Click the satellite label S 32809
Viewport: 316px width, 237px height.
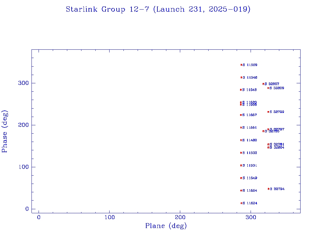(277, 88)
